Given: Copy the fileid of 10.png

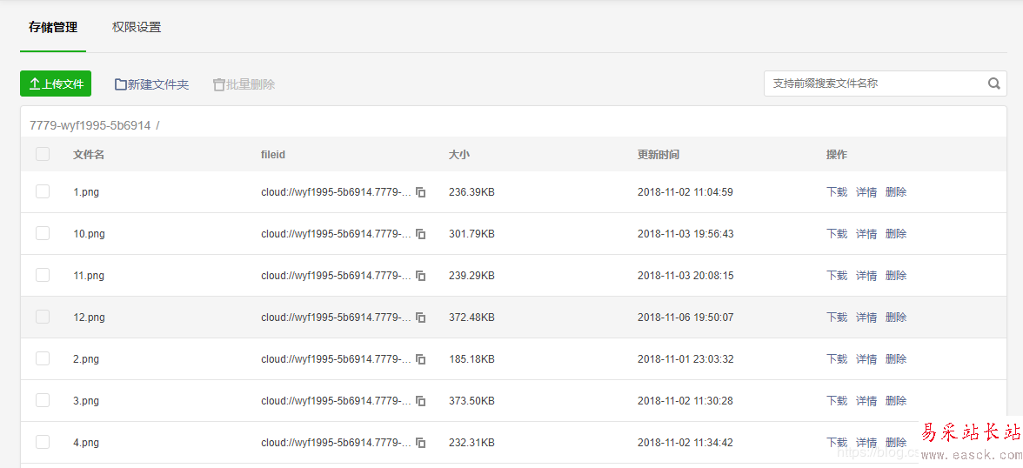Looking at the screenshot, I should [x=421, y=234].
